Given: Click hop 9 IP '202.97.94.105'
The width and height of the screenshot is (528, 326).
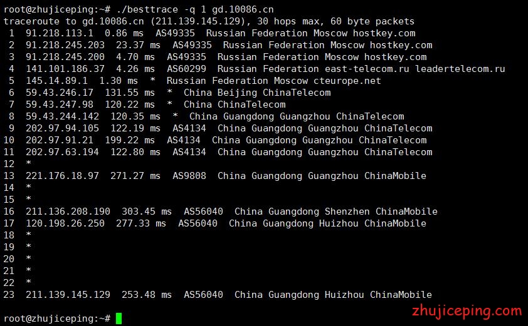Looking at the screenshot, I should coord(62,128).
